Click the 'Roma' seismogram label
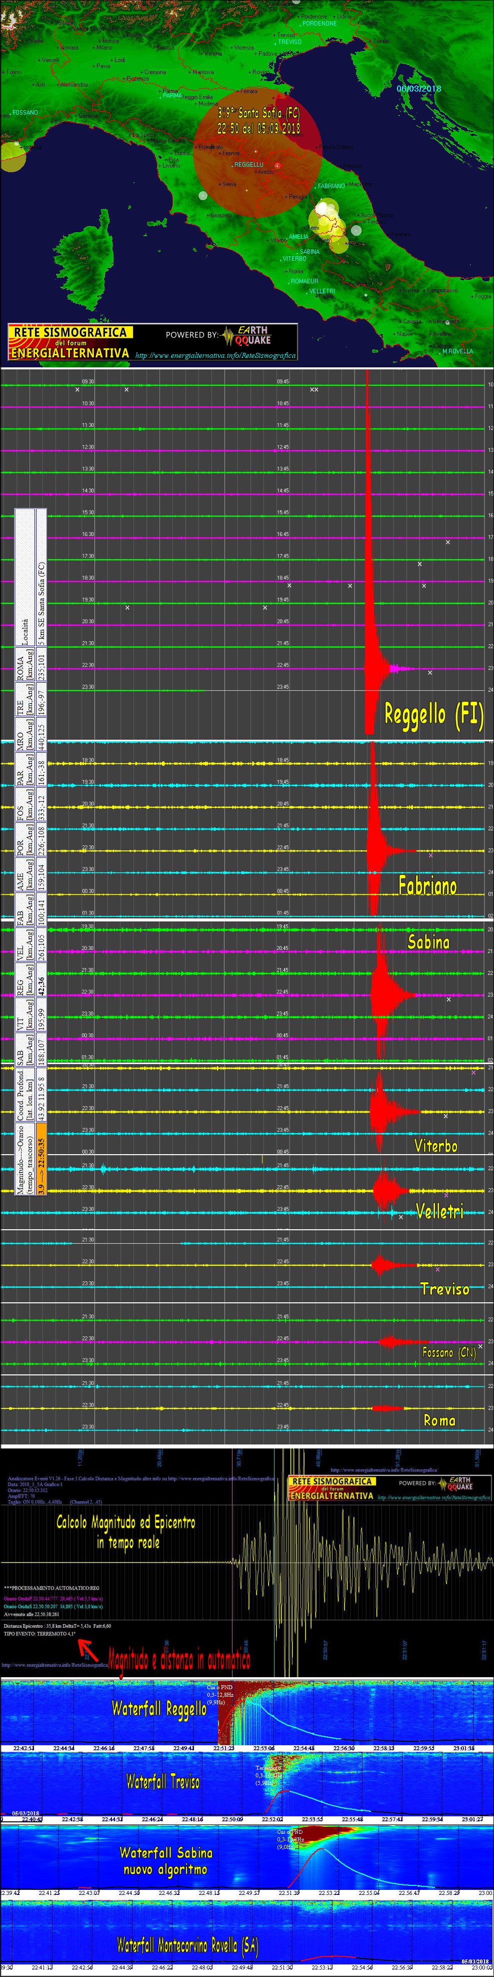 click(439, 1420)
